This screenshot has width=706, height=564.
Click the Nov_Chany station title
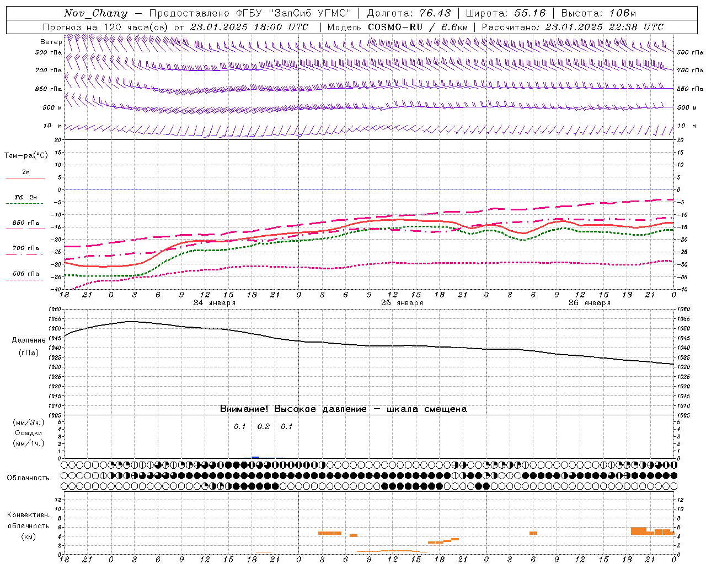(95, 13)
